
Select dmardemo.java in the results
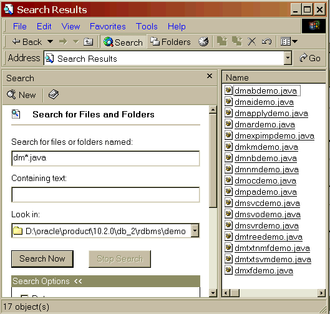tap(264, 125)
